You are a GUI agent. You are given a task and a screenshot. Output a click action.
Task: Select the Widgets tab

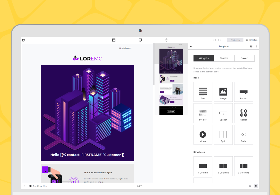tap(203, 58)
